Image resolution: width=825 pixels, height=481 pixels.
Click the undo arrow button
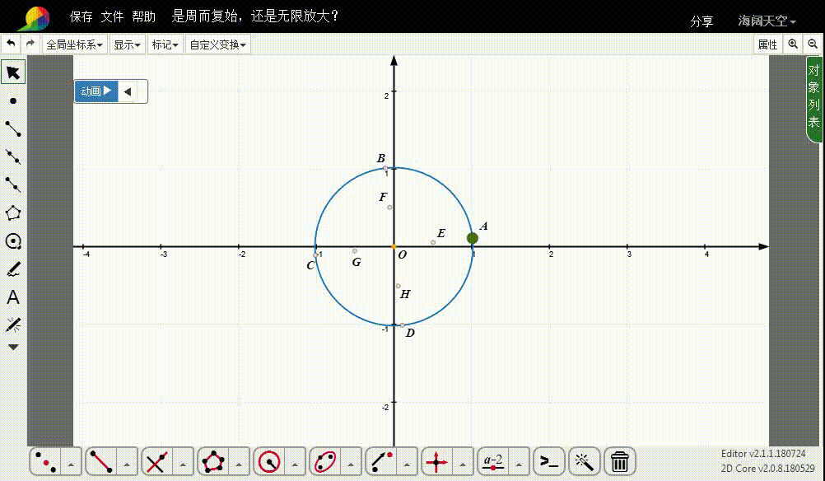coord(11,44)
